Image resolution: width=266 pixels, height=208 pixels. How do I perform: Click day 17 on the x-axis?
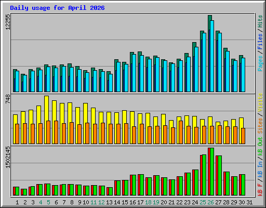[x=140, y=202]
